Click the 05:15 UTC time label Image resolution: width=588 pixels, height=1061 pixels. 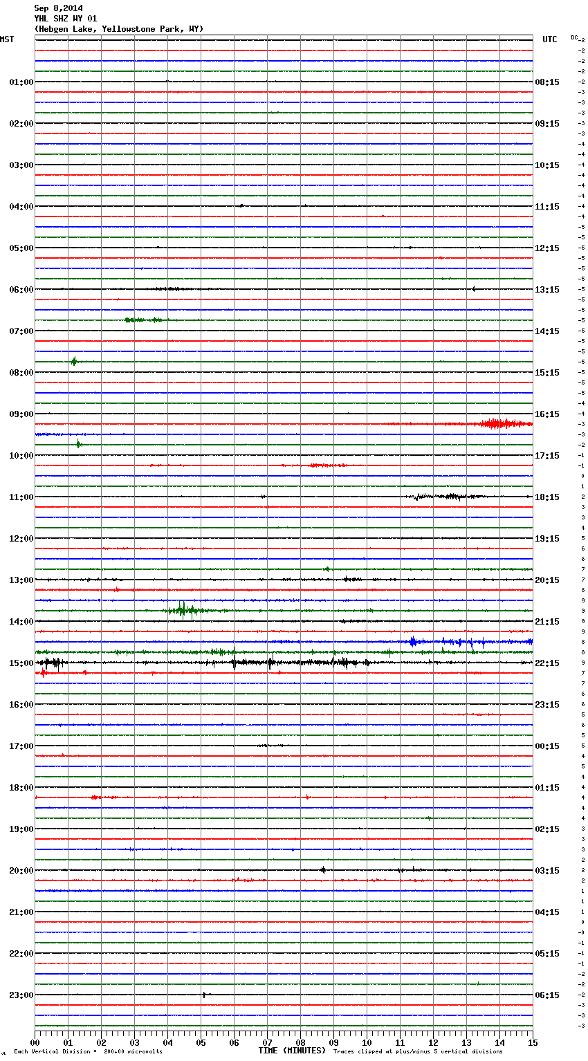click(547, 954)
